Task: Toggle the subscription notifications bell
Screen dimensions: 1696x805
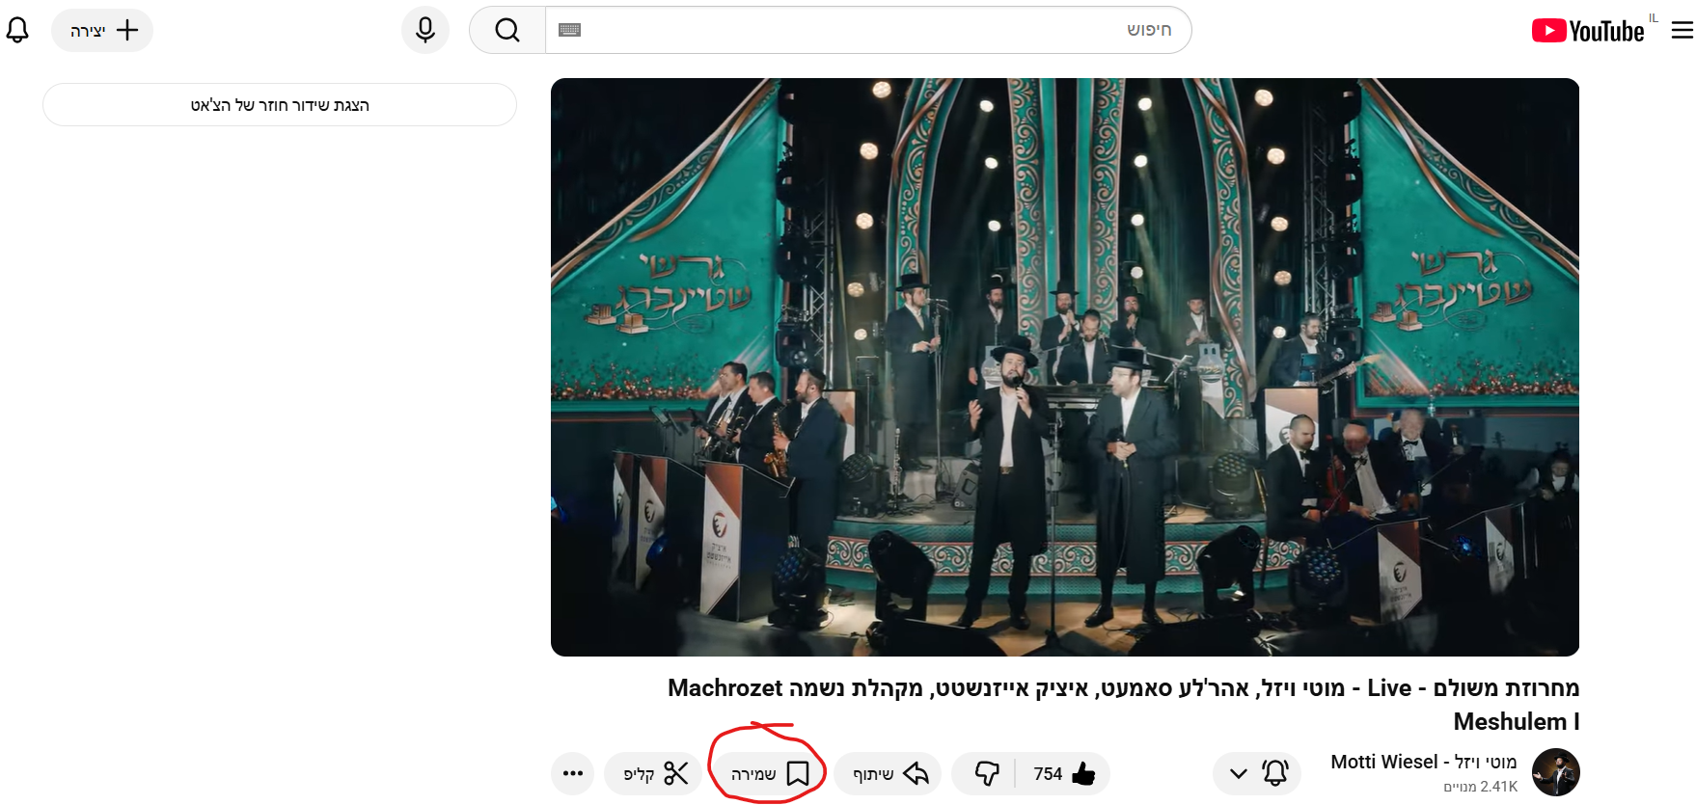Action: pyautogui.click(x=1275, y=772)
